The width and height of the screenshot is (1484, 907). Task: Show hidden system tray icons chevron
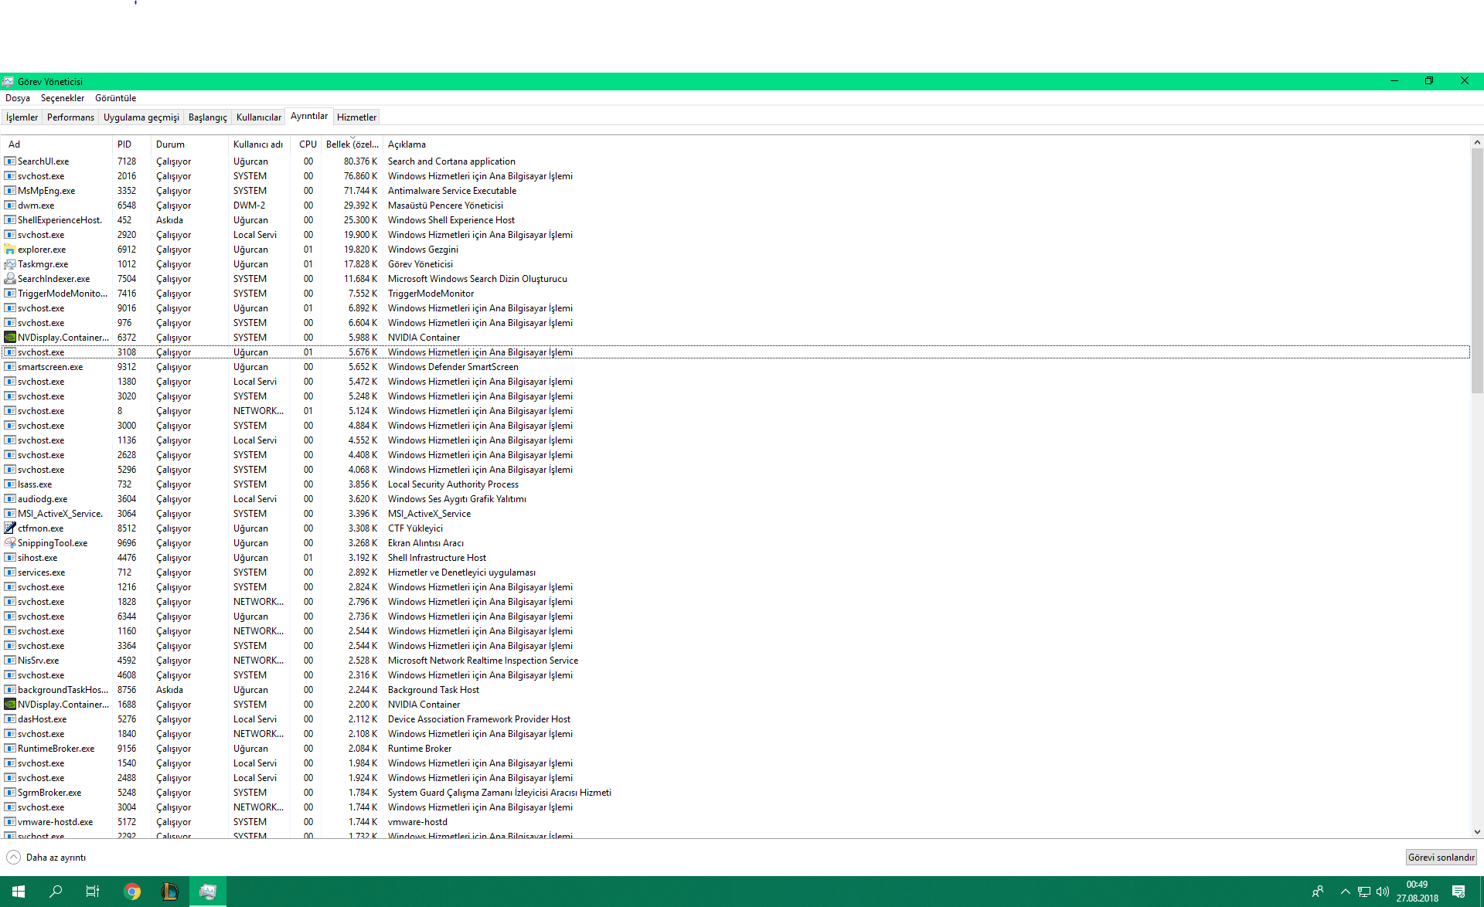[x=1345, y=892]
